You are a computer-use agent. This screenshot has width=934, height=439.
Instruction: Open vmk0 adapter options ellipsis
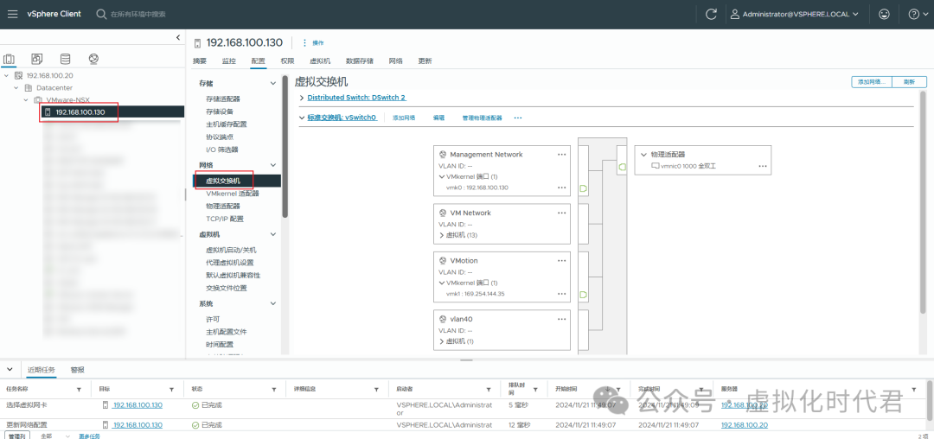(561, 188)
